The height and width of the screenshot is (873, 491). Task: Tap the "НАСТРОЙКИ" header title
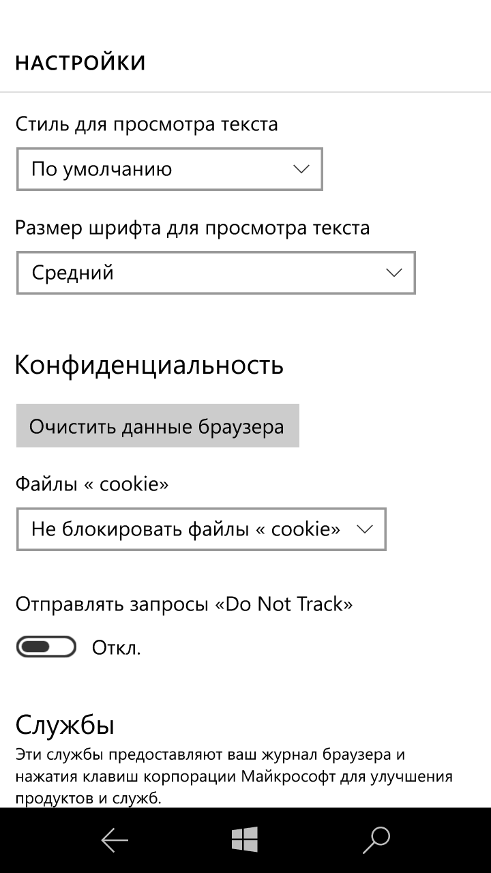80,63
